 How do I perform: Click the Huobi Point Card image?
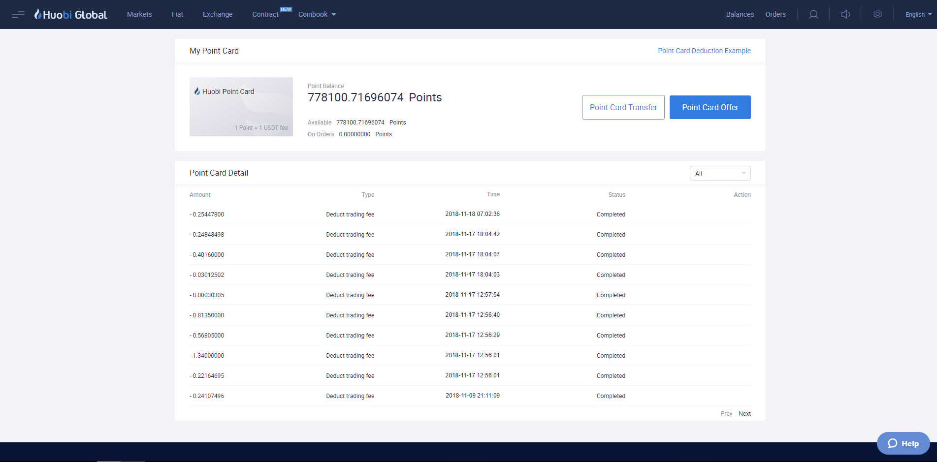(241, 107)
